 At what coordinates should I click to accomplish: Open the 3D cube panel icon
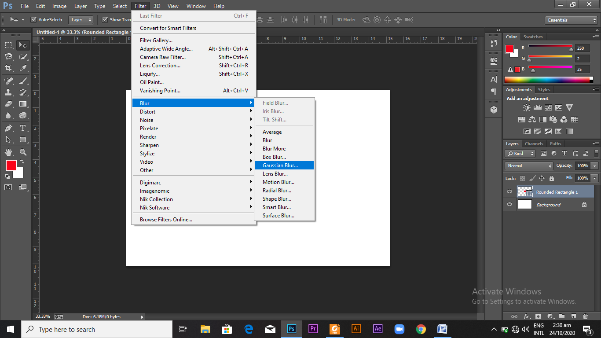click(x=494, y=110)
